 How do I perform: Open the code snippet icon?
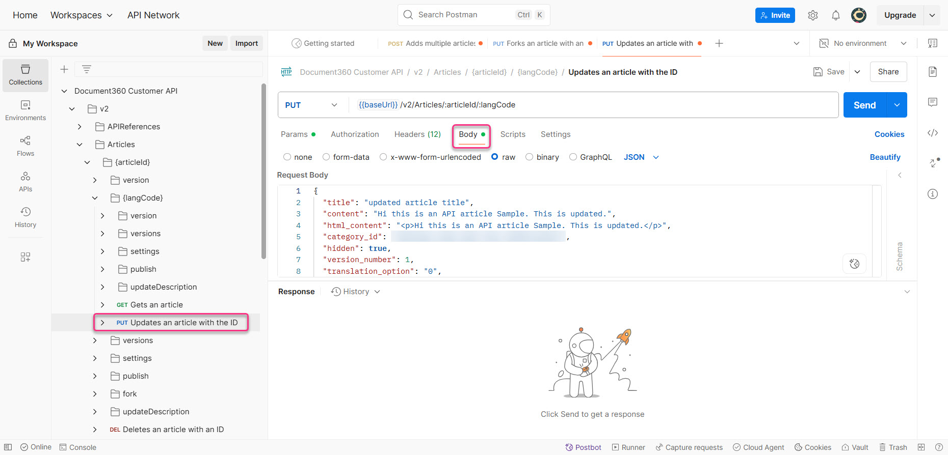[x=933, y=133]
